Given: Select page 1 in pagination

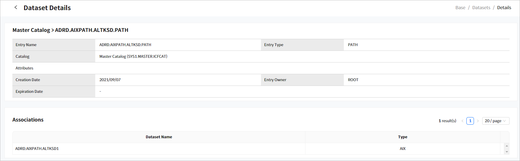Looking at the screenshot, I should [x=470, y=121].
